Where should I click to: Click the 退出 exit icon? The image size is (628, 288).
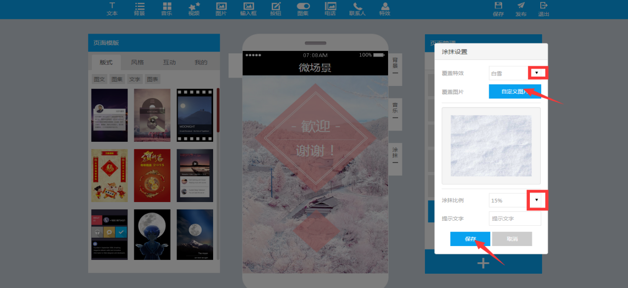coord(544,8)
